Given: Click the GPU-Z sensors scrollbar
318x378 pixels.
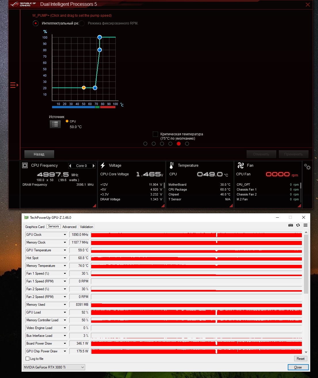Looking at the screenshot, I should [306, 264].
